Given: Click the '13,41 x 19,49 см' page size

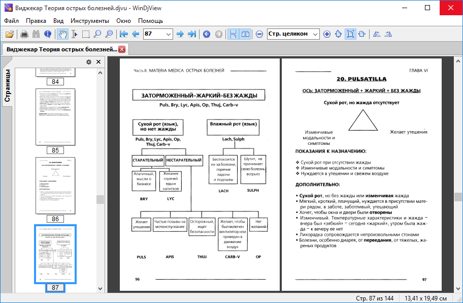Looking at the screenshot, I should coord(425,298).
